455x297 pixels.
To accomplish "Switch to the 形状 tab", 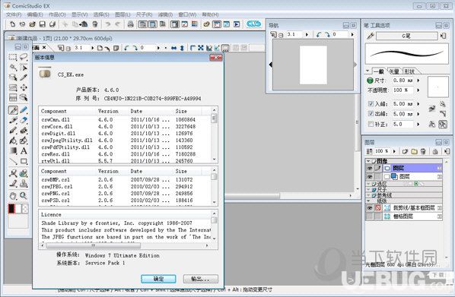I will click(x=409, y=71).
